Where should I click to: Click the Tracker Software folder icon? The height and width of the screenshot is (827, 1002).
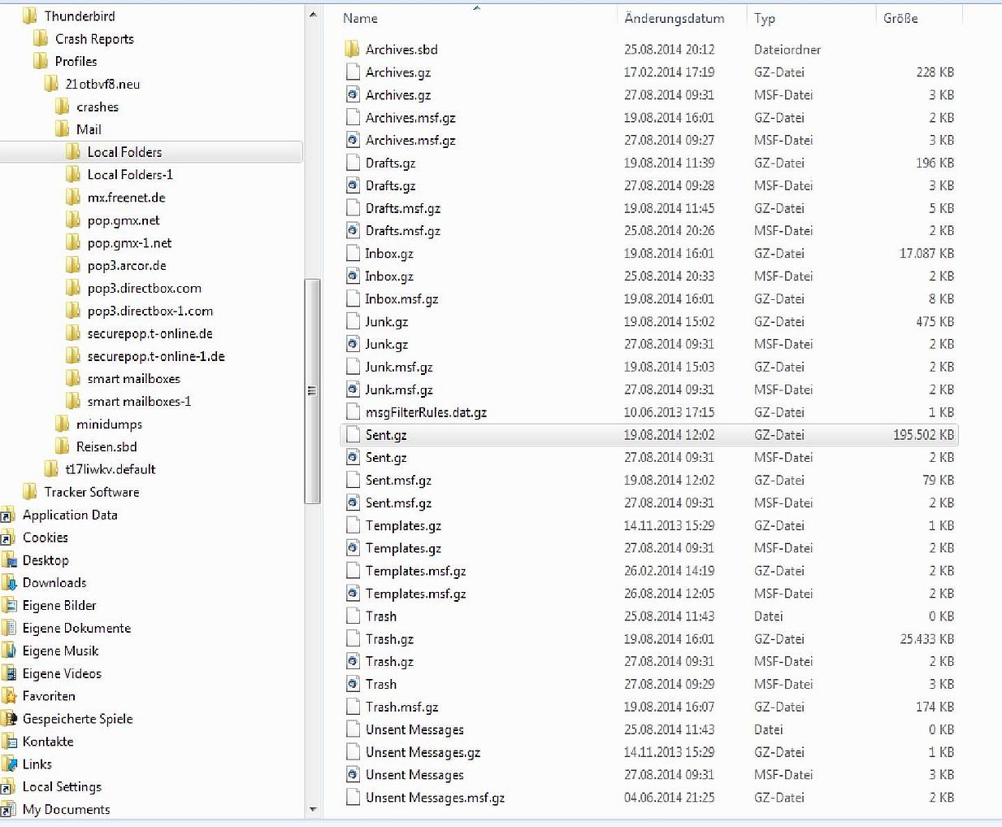[x=30, y=492]
